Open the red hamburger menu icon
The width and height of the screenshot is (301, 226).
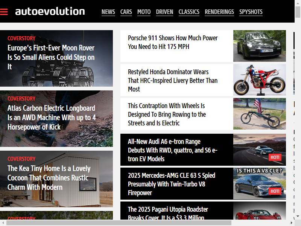pyautogui.click(x=4, y=12)
